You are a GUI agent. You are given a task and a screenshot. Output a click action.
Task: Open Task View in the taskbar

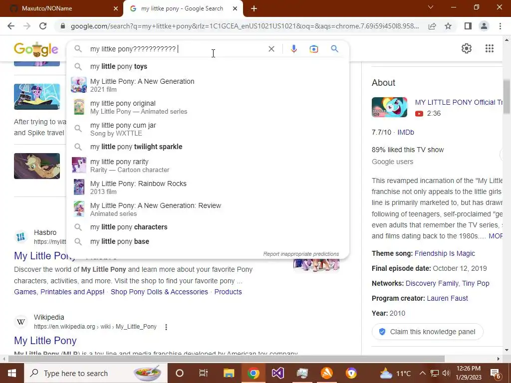pos(204,373)
